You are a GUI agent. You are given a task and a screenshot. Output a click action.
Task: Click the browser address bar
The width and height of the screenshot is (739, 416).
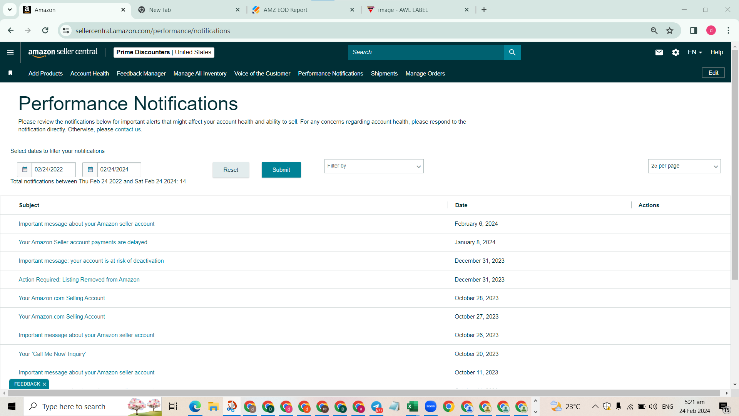click(358, 30)
